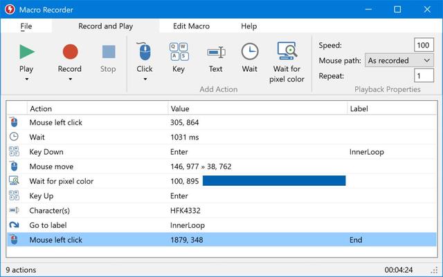Select the Go to label action
The image size is (443, 277).
click(48, 225)
